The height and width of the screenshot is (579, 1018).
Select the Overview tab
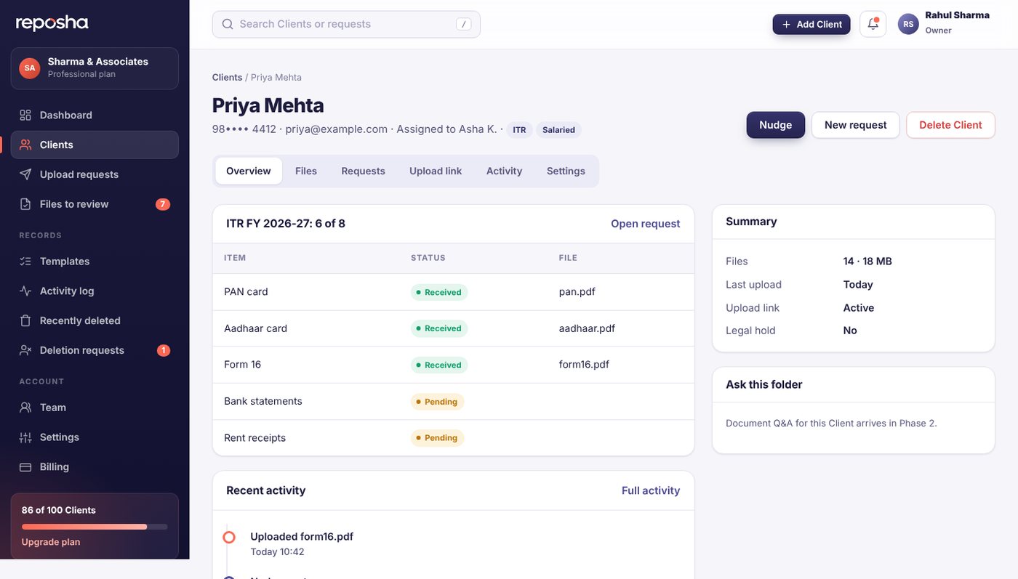point(249,171)
